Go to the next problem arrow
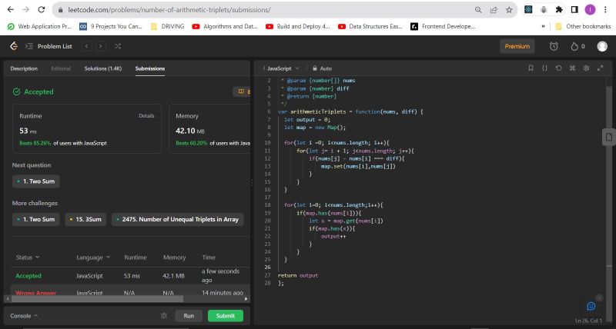Image resolution: width=616 pixels, height=329 pixels. [101, 46]
